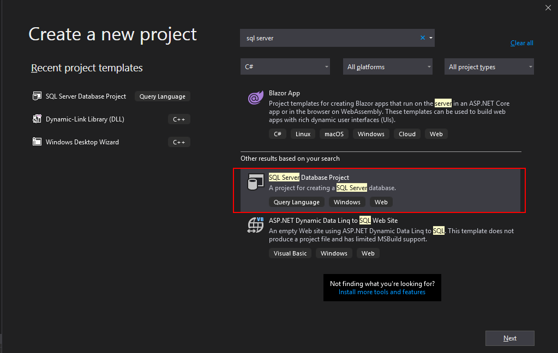This screenshot has height=353, width=558.
Task: Click in the sql server search box
Action: coord(327,38)
